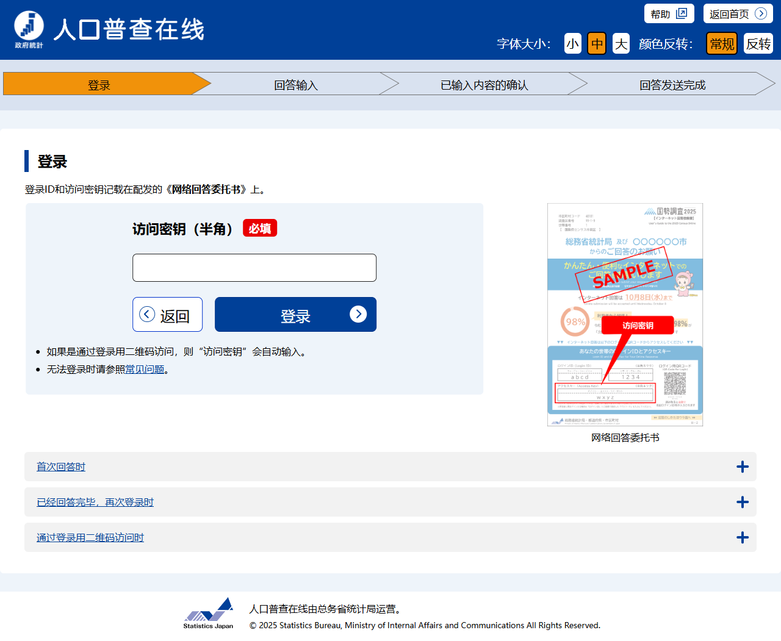781x641 pixels.
Task: Click the external window icon beside 帮助
Action: click(682, 13)
